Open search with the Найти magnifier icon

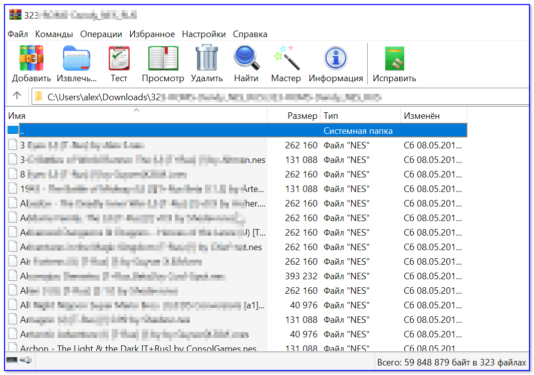246,59
